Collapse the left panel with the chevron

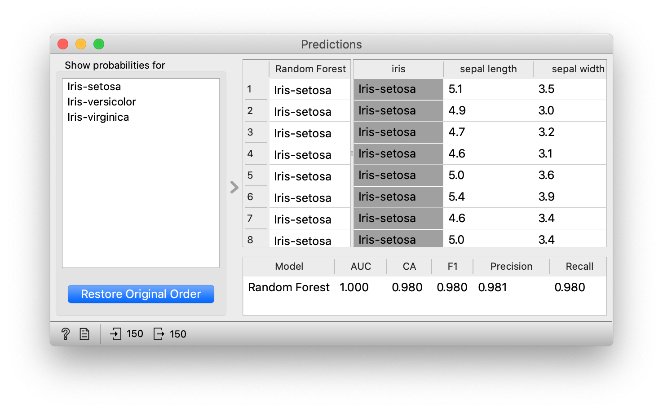(x=234, y=187)
